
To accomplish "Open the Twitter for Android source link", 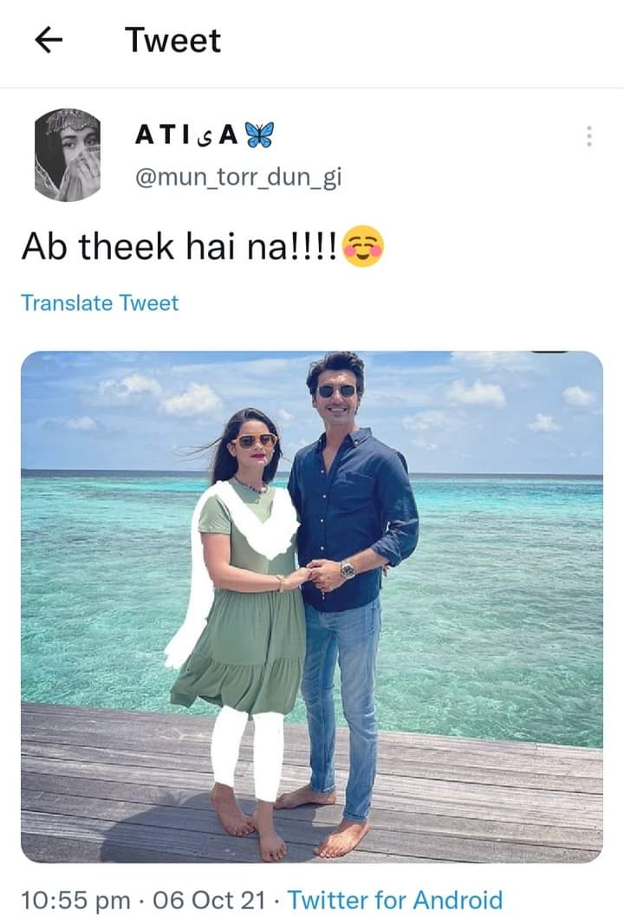I will point(395,900).
